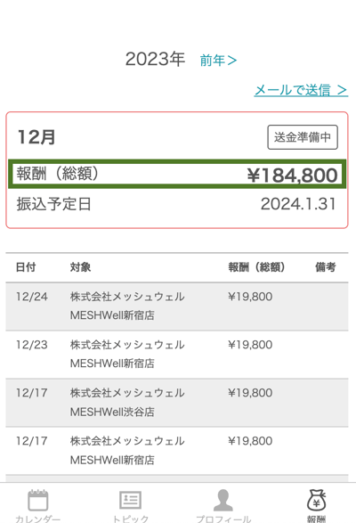This screenshot has width=356, height=523.
Task: Open the カレンダー calendar icon
Action: (38, 501)
